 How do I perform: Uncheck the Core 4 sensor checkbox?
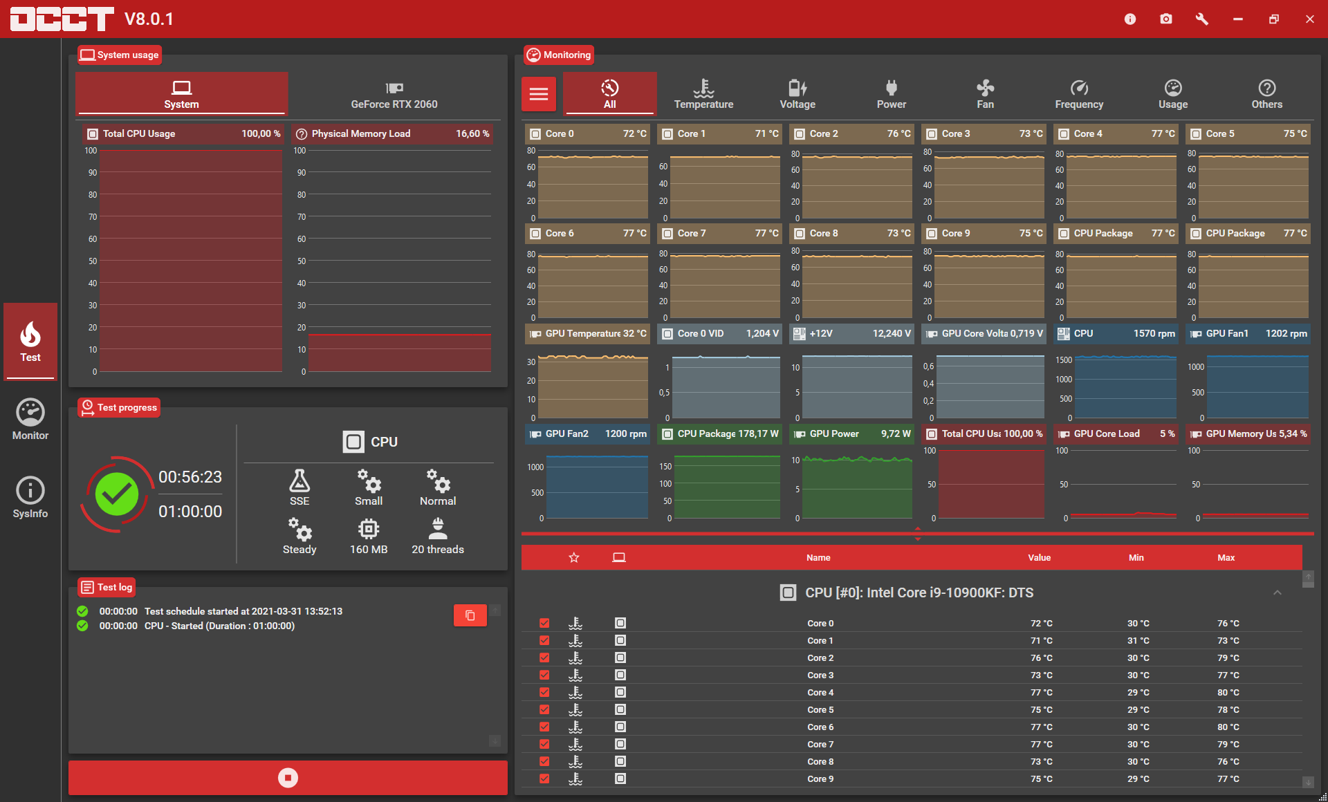pos(544,692)
